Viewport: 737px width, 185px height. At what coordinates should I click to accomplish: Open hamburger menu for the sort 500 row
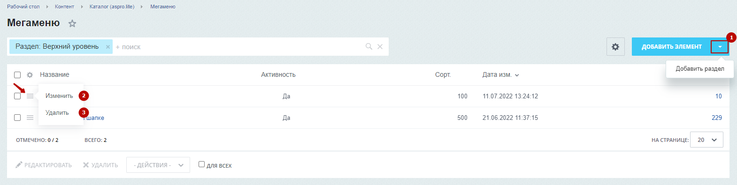(30, 118)
